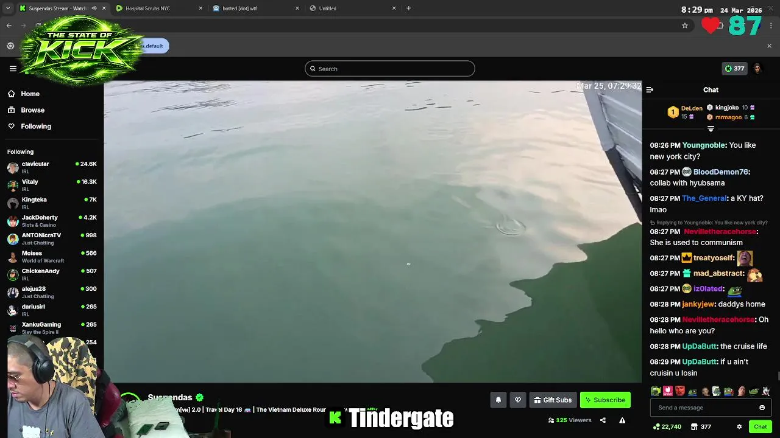Open a new browser tab
780x438 pixels.
408,9
